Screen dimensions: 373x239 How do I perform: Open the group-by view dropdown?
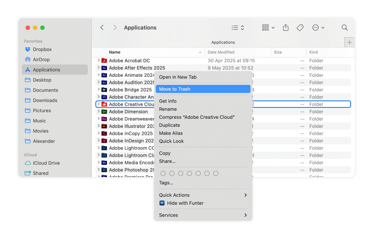[268, 28]
